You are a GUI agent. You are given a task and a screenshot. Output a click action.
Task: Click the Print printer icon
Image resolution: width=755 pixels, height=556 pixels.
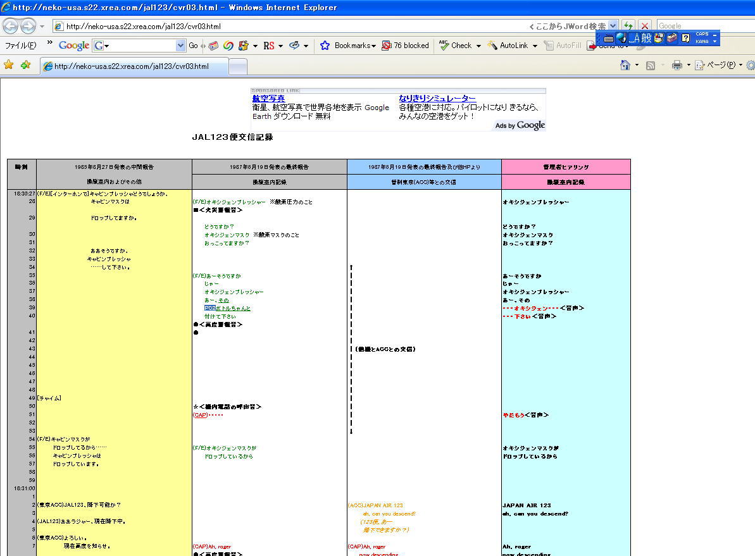click(x=677, y=66)
